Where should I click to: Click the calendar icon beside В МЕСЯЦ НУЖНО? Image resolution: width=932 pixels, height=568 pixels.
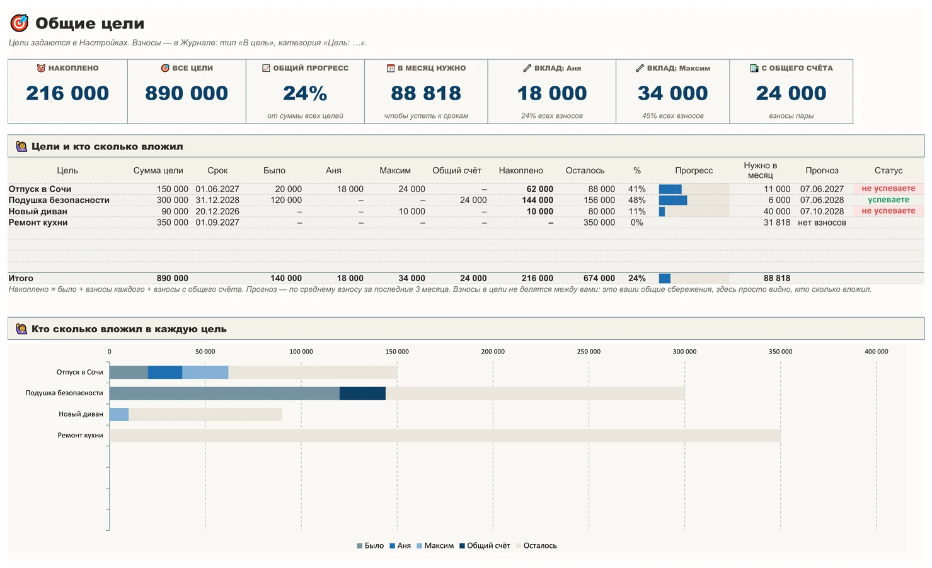391,68
